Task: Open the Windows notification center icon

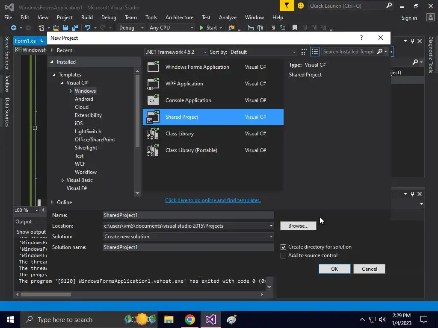Action: [x=424, y=319]
